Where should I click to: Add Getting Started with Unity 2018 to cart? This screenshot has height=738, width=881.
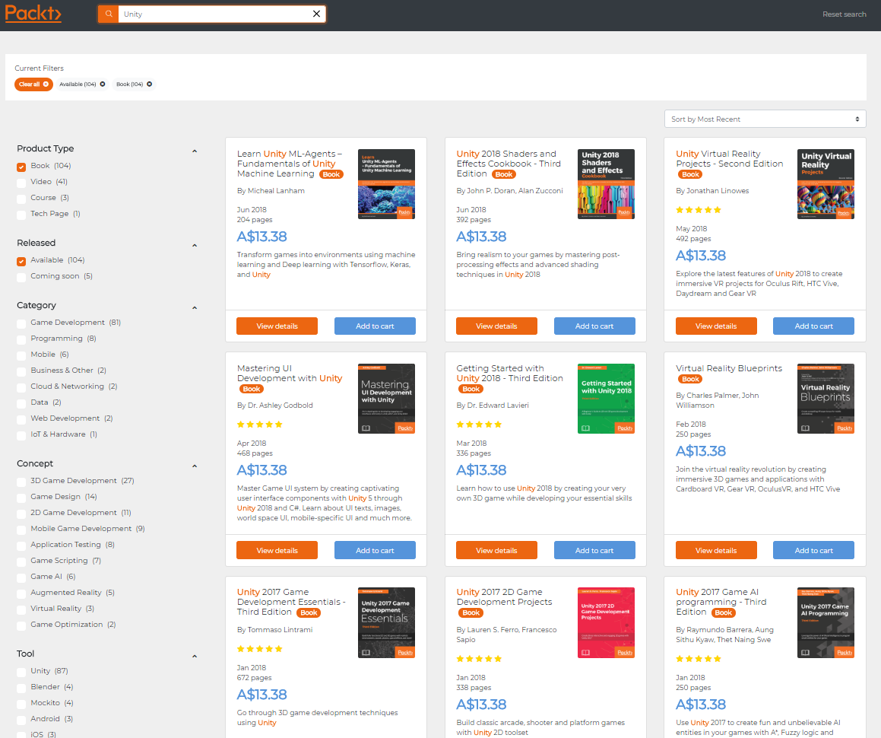(x=594, y=550)
